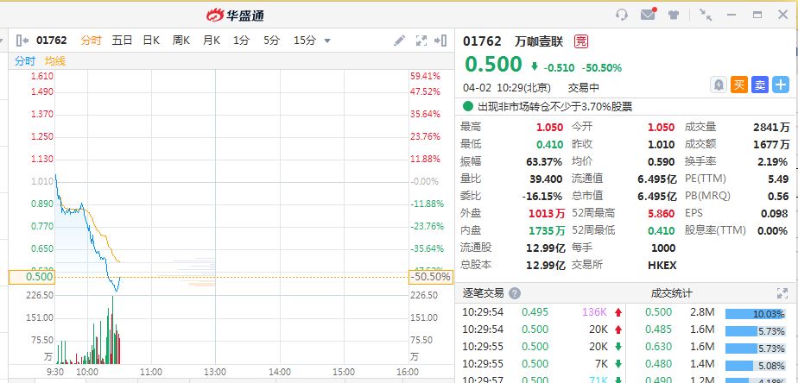Click the 交易所 value HKEX
This screenshot has width=798, height=383.
pos(662,266)
